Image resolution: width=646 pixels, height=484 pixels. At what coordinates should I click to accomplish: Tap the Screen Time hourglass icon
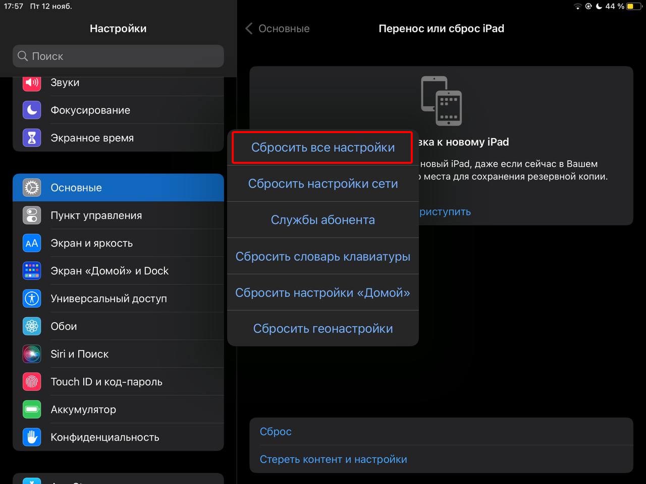coord(32,138)
